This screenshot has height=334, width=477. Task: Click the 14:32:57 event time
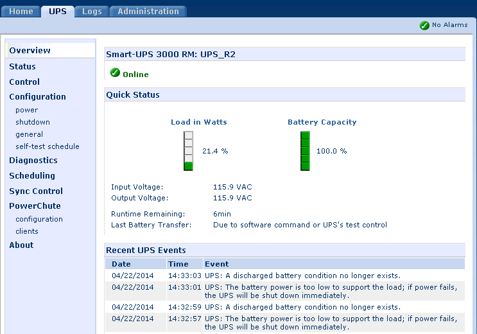pyautogui.click(x=185, y=319)
